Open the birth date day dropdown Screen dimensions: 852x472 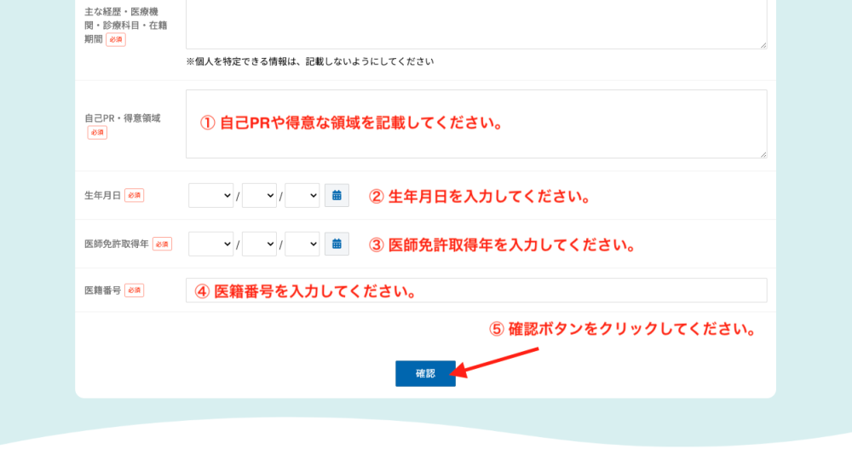[302, 196]
